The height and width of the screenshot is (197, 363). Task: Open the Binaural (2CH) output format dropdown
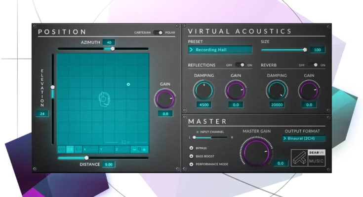(305, 139)
